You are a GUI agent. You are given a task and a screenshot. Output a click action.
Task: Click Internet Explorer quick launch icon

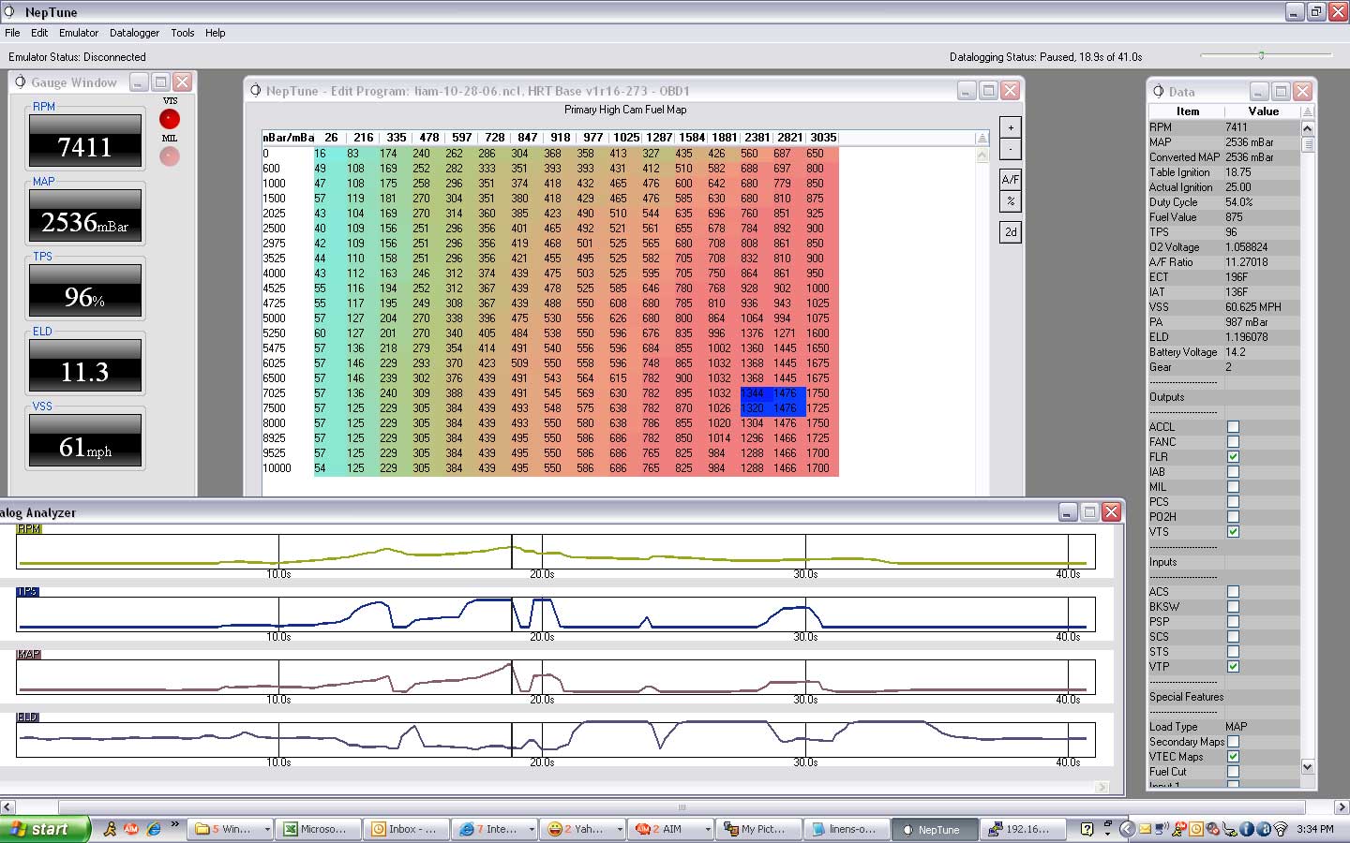tap(154, 829)
